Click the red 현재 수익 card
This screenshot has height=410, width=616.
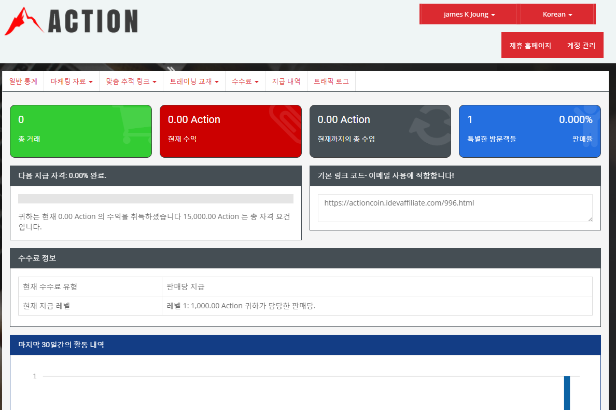pyautogui.click(x=231, y=131)
